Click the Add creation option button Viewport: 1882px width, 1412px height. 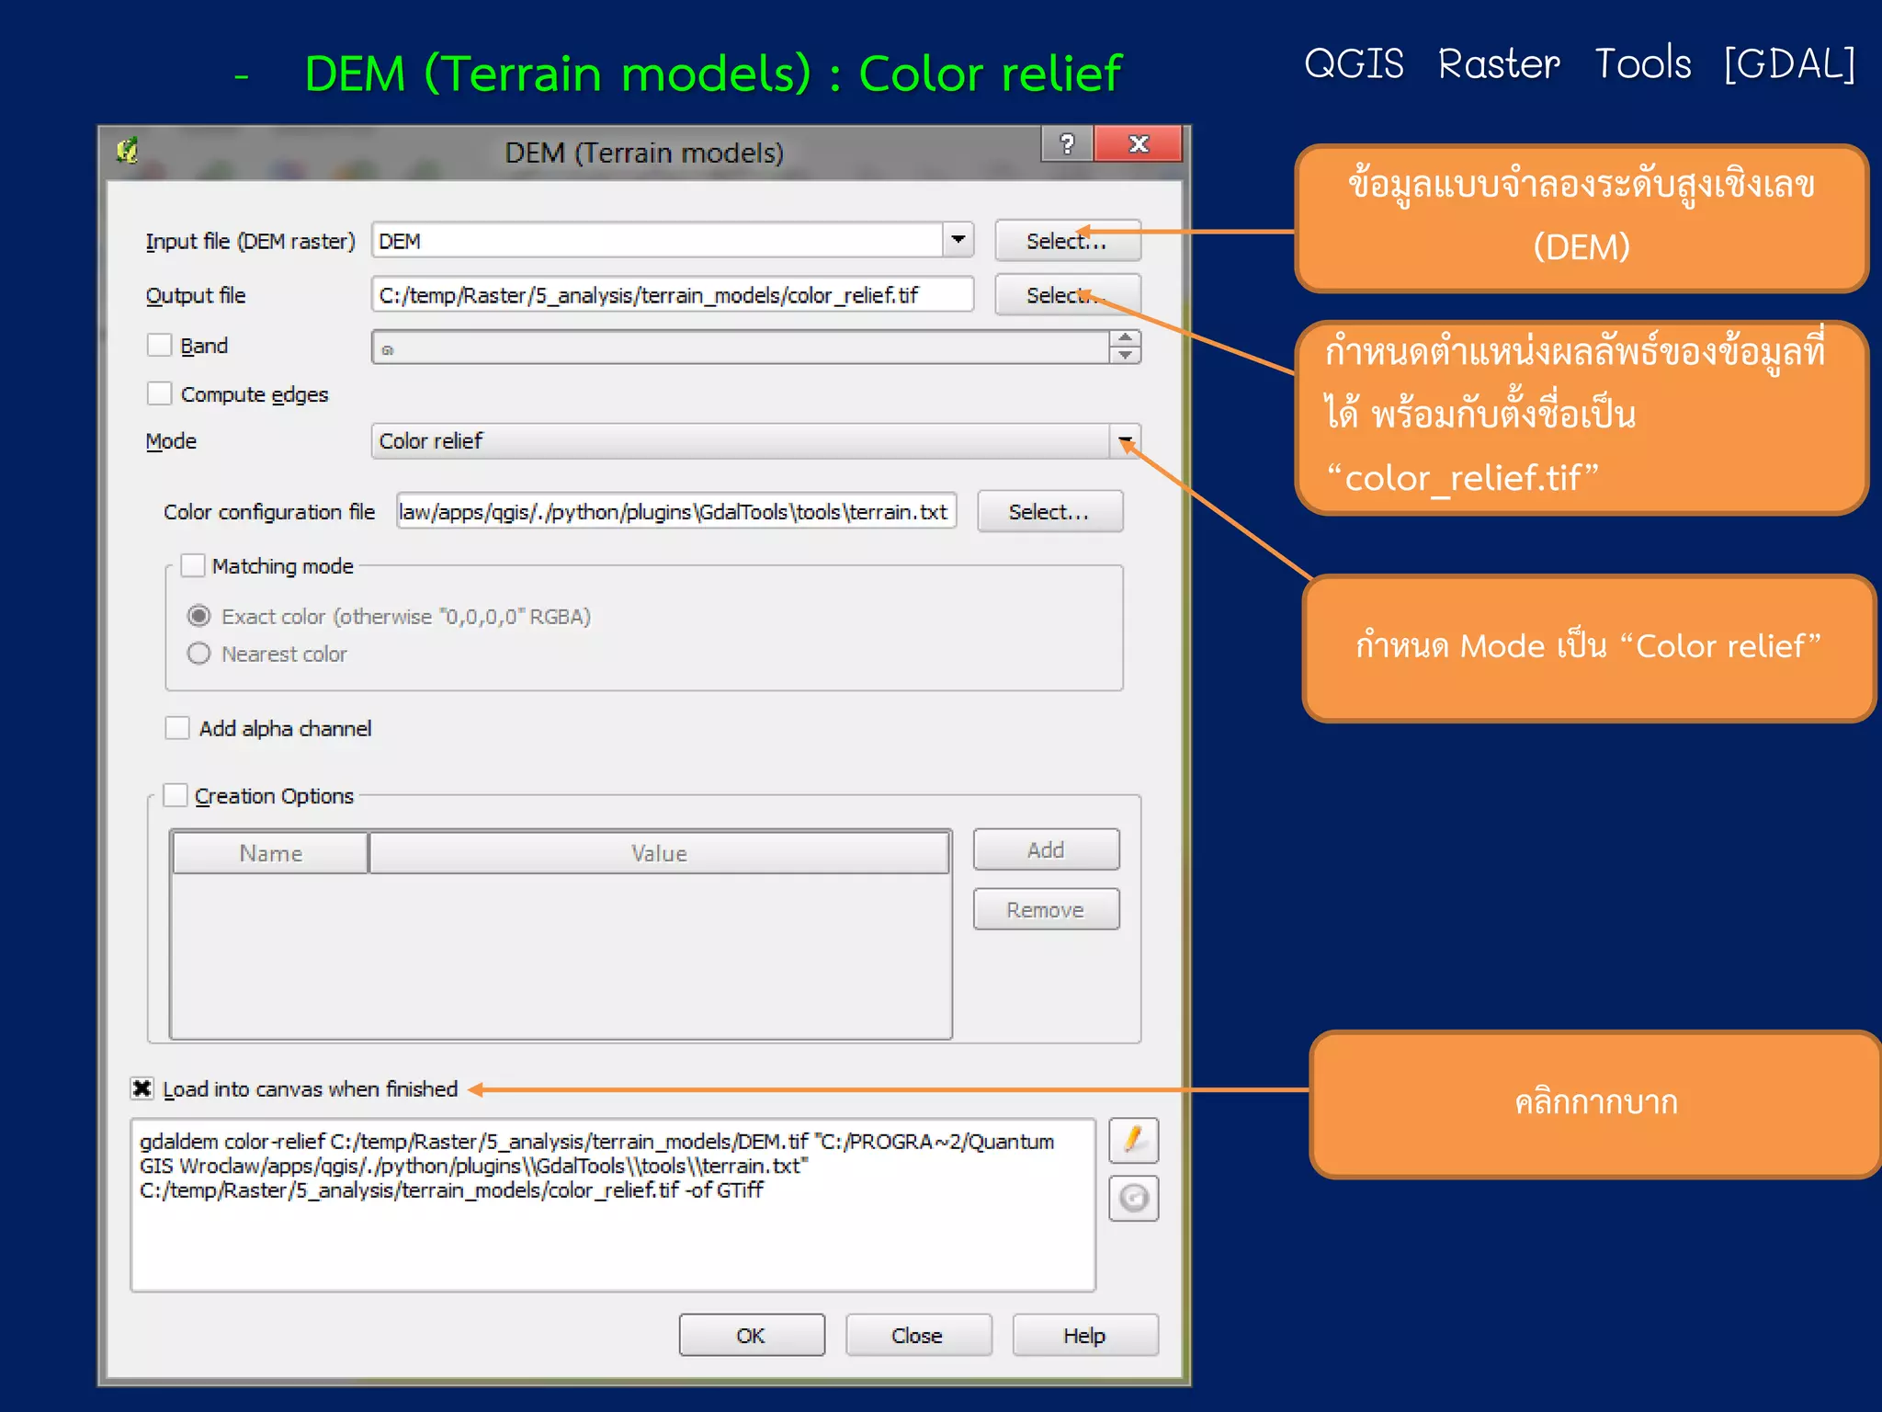[x=1046, y=850]
